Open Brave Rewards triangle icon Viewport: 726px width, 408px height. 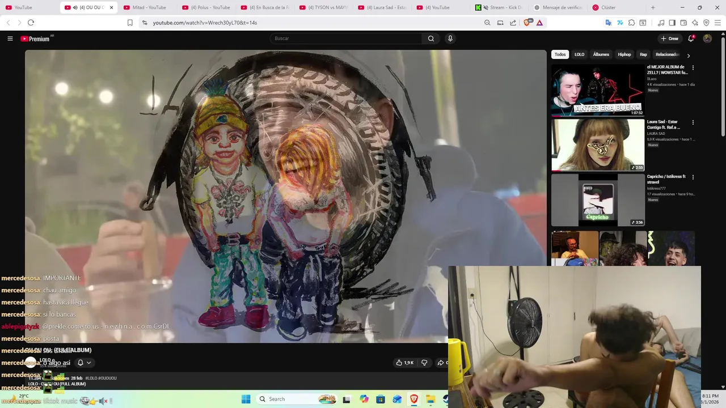[539, 23]
